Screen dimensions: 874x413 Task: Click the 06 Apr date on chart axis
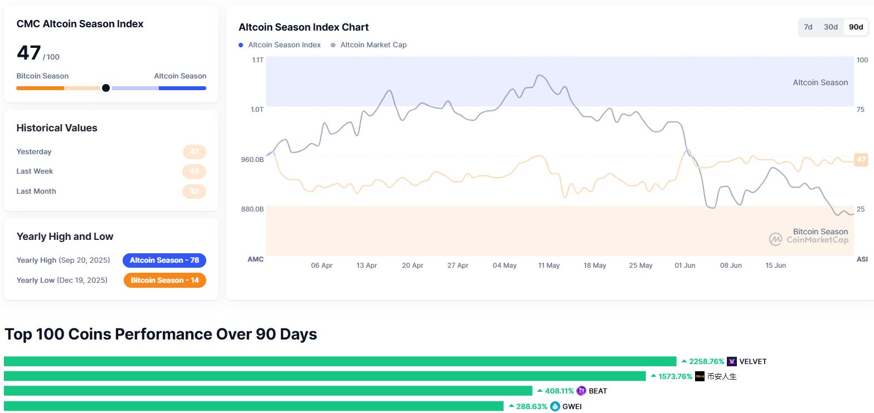tap(322, 265)
